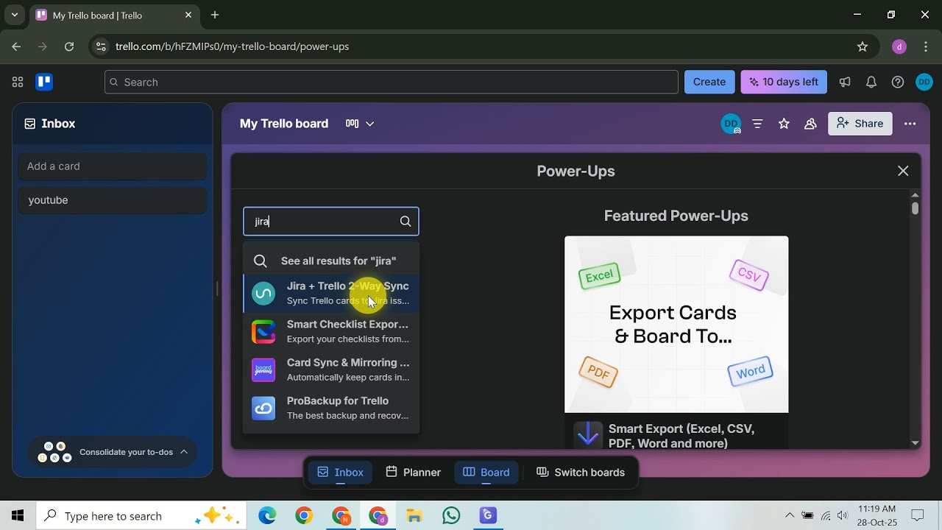The width and height of the screenshot is (942, 530).
Task: Open the youtube card in Inbox
Action: tap(113, 200)
